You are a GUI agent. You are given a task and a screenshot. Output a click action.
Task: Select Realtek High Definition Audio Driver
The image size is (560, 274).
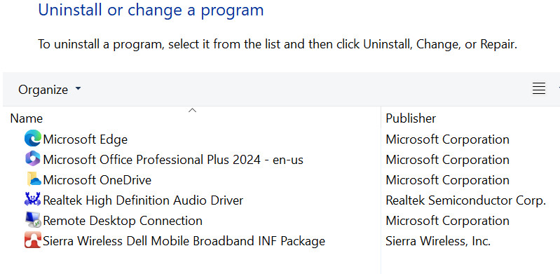click(x=143, y=200)
